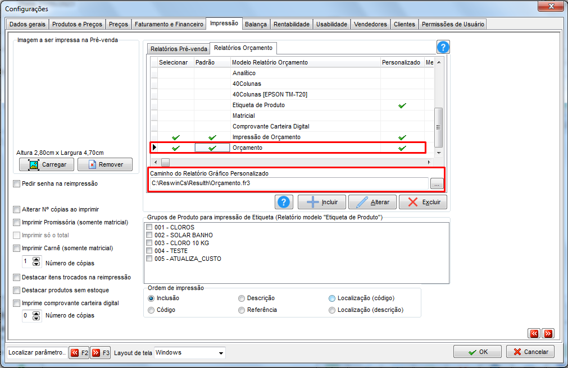This screenshot has width=568, height=368.
Task: Click Remover to remove the image
Action: tap(105, 164)
